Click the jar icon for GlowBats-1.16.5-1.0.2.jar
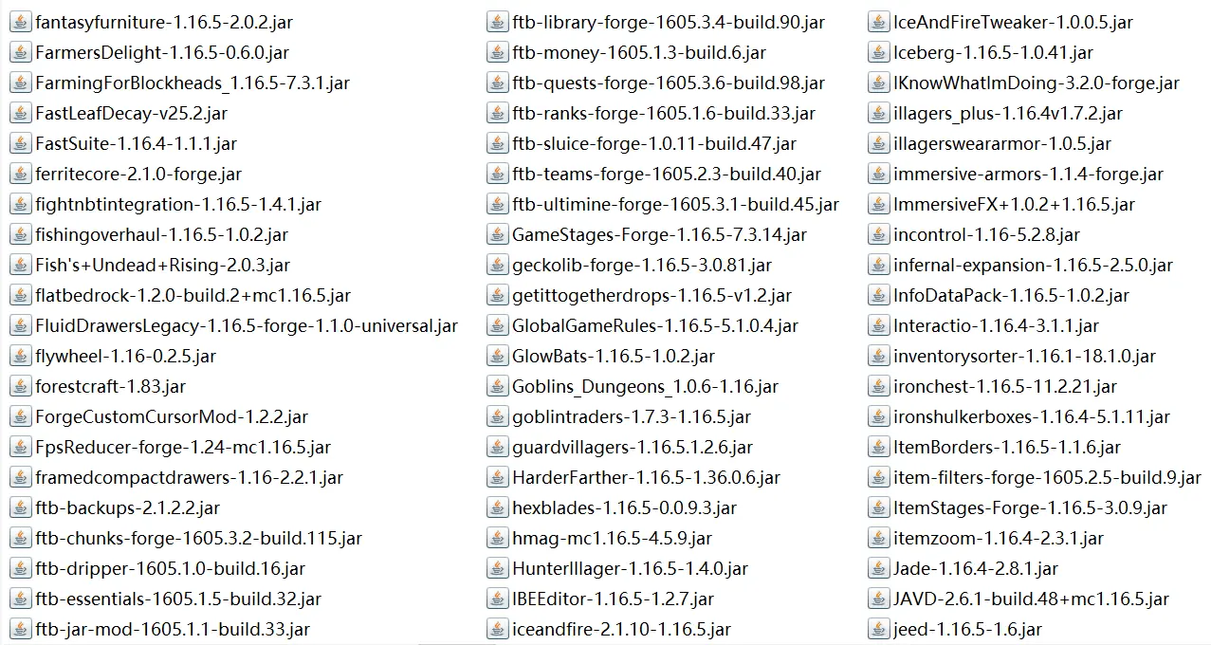Image resolution: width=1211 pixels, height=645 pixels. (x=497, y=356)
